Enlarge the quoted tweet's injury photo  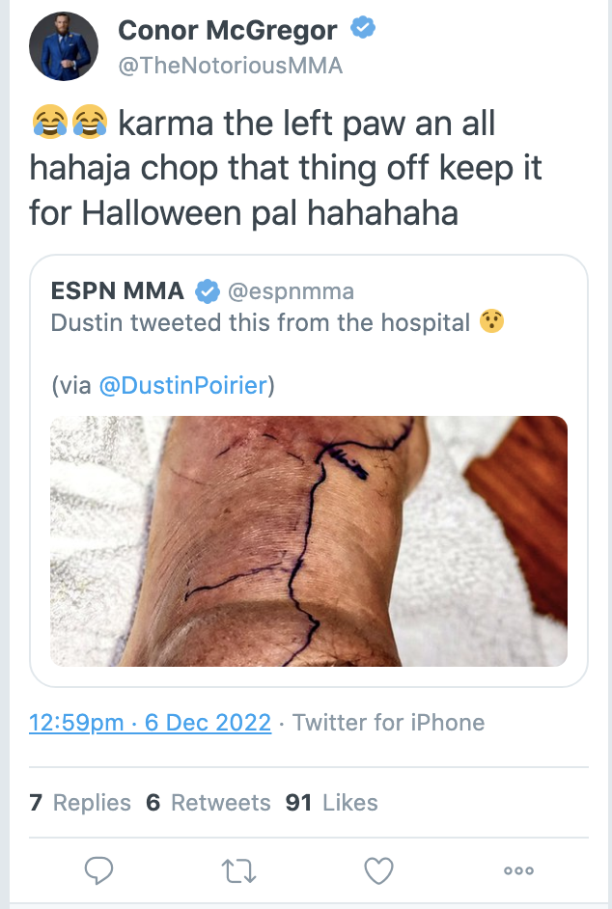309,541
